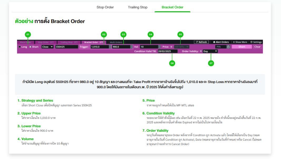
Task: Open the Order Validity Day dropdown
Action: (210, 51)
